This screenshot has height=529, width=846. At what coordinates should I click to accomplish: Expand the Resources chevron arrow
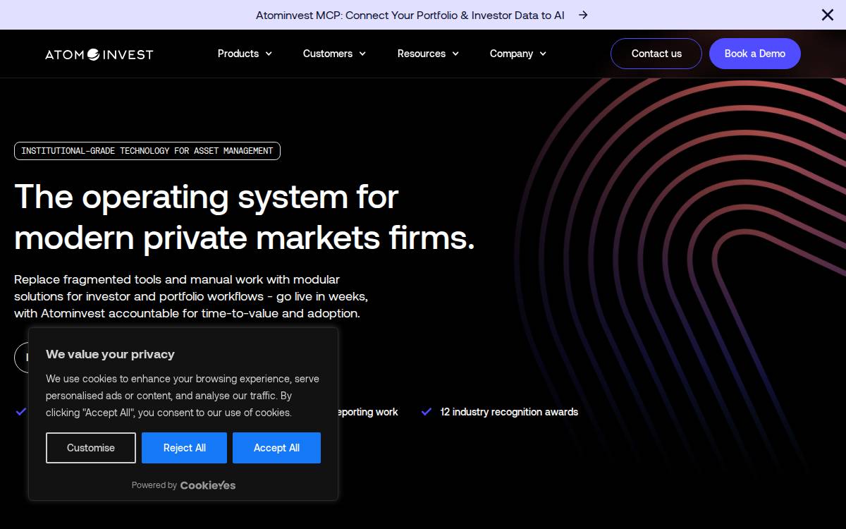click(455, 54)
